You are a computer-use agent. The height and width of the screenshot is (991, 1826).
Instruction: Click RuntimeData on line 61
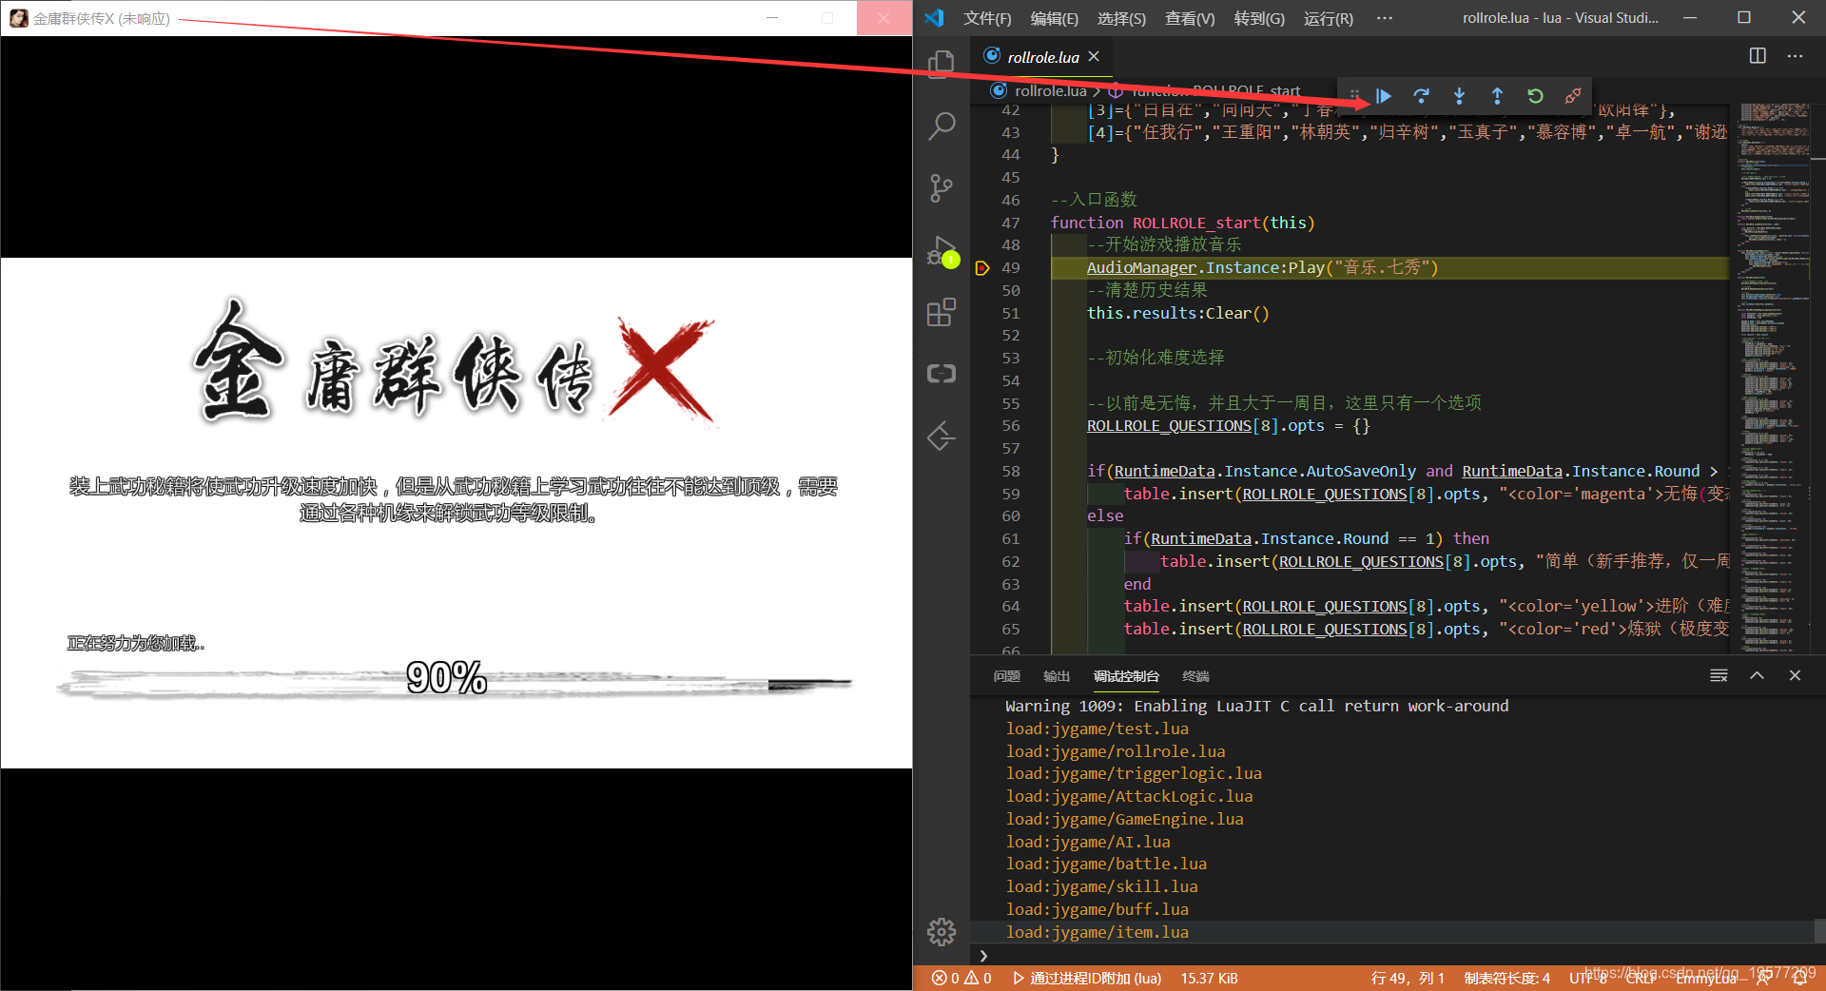1201,539
